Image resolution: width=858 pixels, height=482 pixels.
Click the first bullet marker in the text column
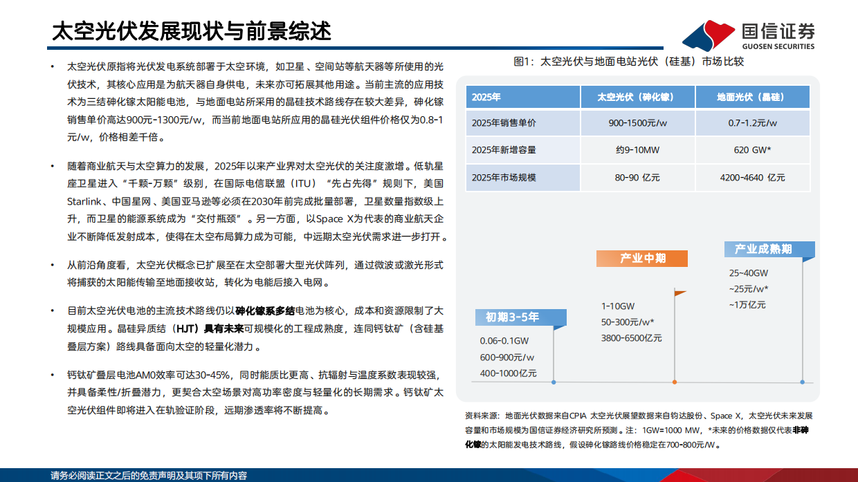pos(52,66)
